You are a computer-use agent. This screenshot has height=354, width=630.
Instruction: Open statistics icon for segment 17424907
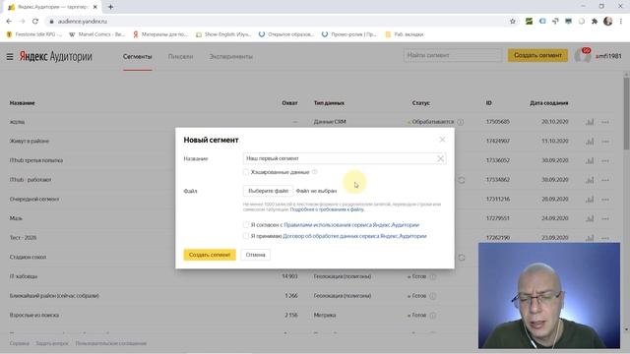coord(590,141)
